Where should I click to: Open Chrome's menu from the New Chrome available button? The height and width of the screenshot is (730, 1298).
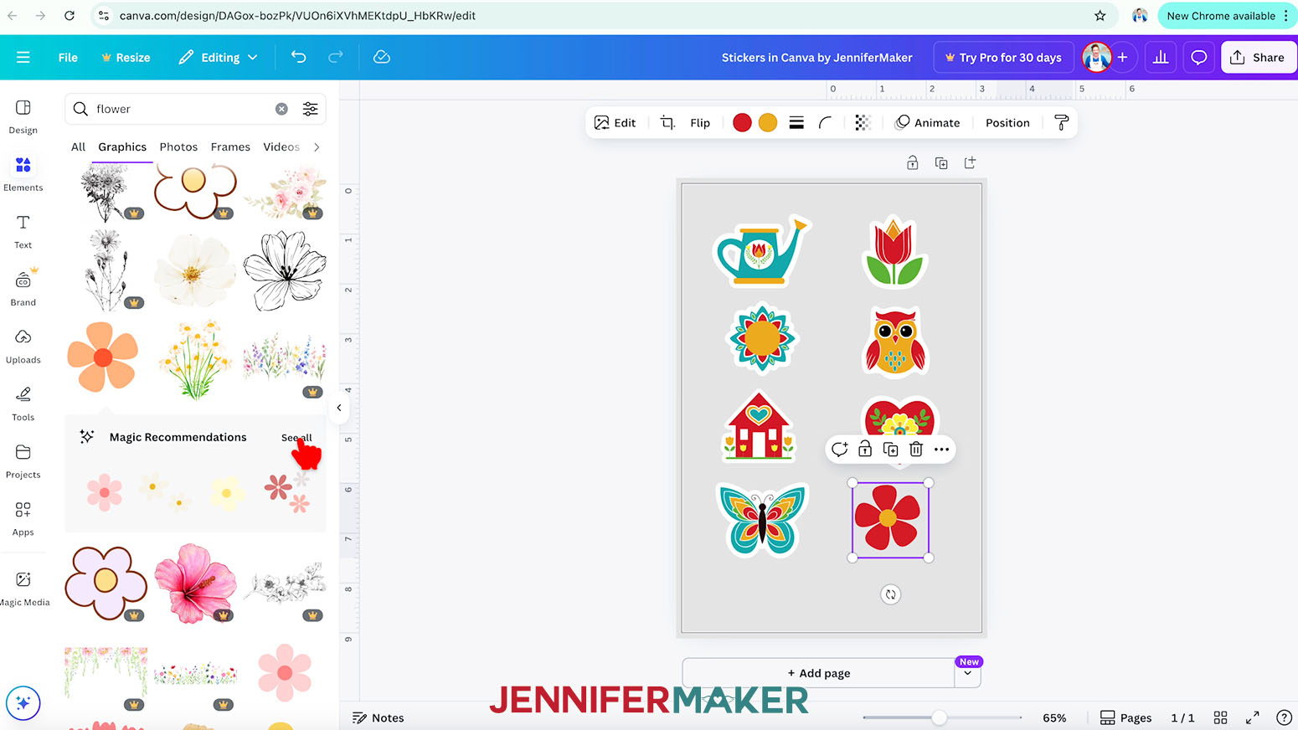[1228, 16]
